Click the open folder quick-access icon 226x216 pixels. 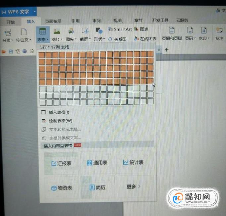[x=4, y=52]
